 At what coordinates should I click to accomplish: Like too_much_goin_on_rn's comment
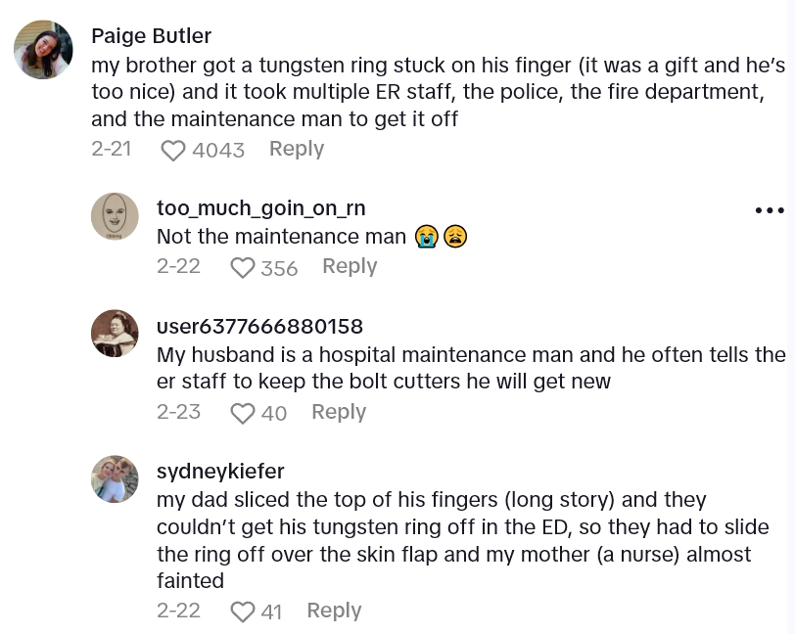(242, 267)
